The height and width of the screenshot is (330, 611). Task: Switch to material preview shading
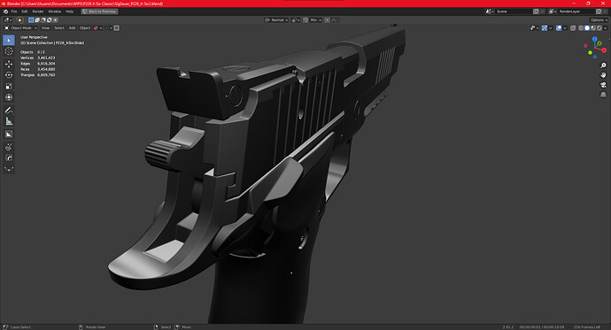(593, 28)
